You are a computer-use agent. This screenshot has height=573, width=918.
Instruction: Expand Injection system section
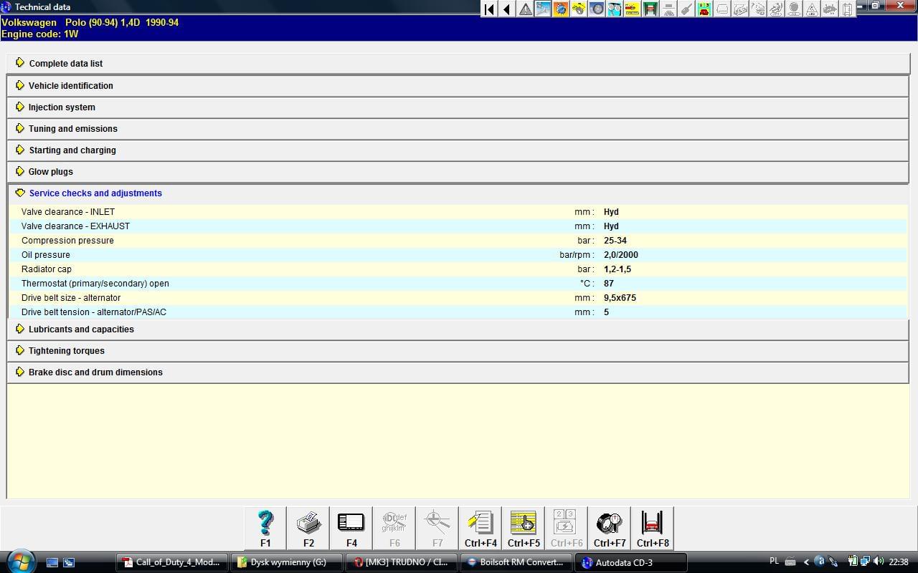coord(458,107)
